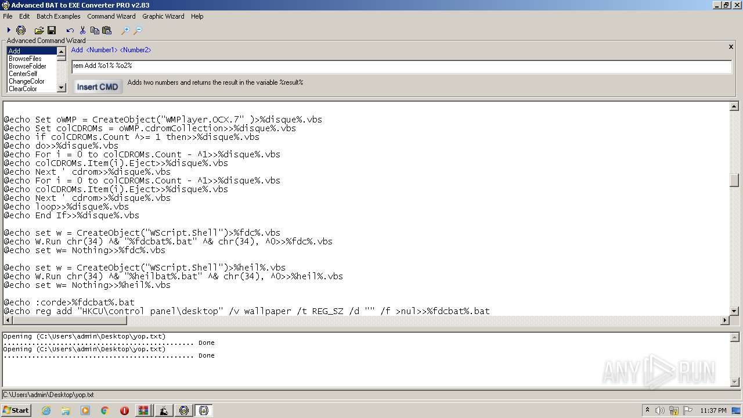The width and height of the screenshot is (743, 418).
Task: Open the Command Wizard menu
Action: click(x=111, y=16)
